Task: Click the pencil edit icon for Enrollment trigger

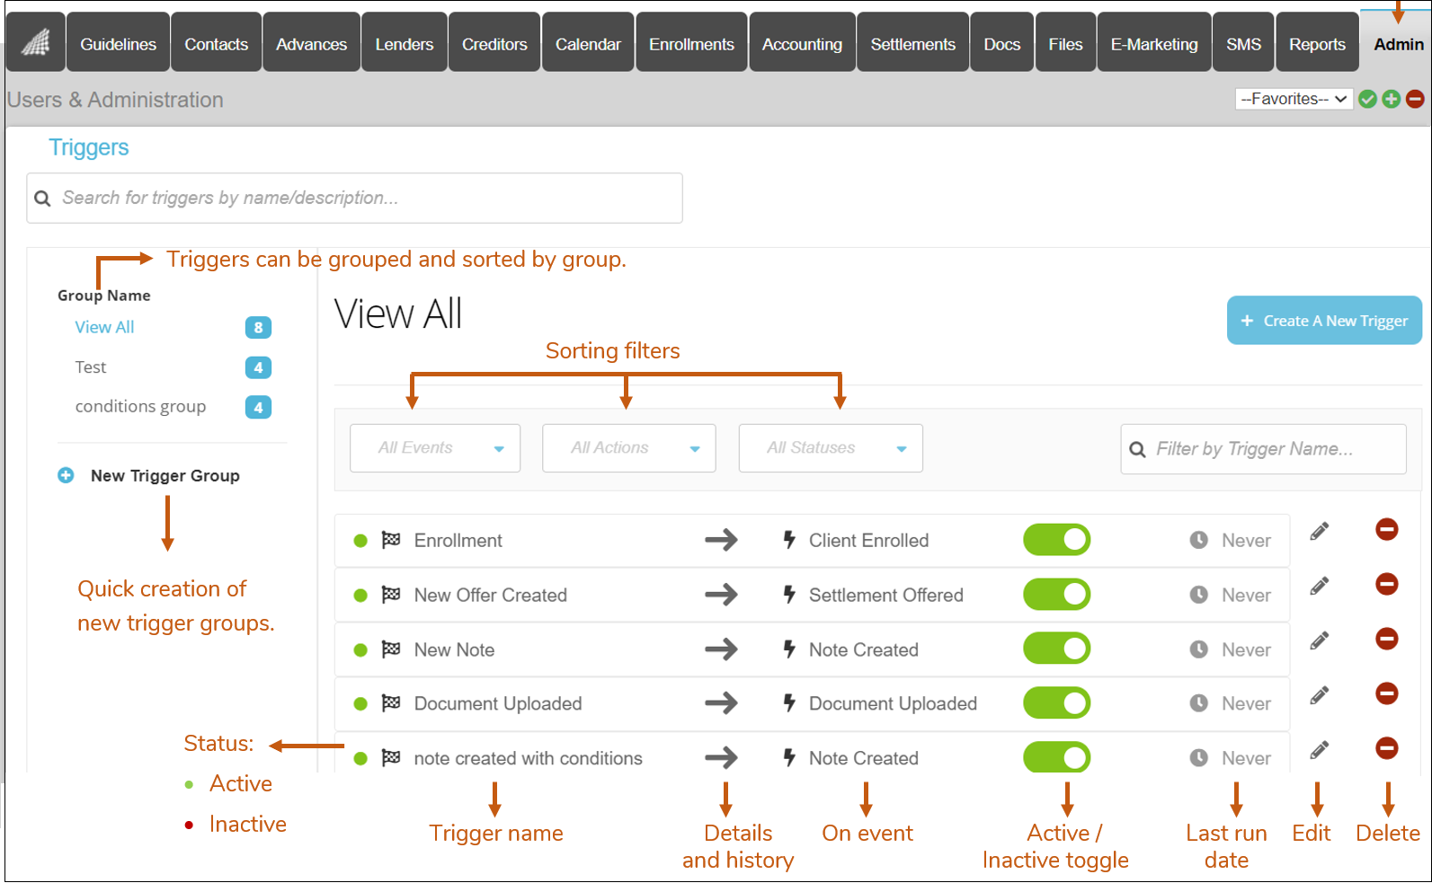Action: click(1319, 532)
